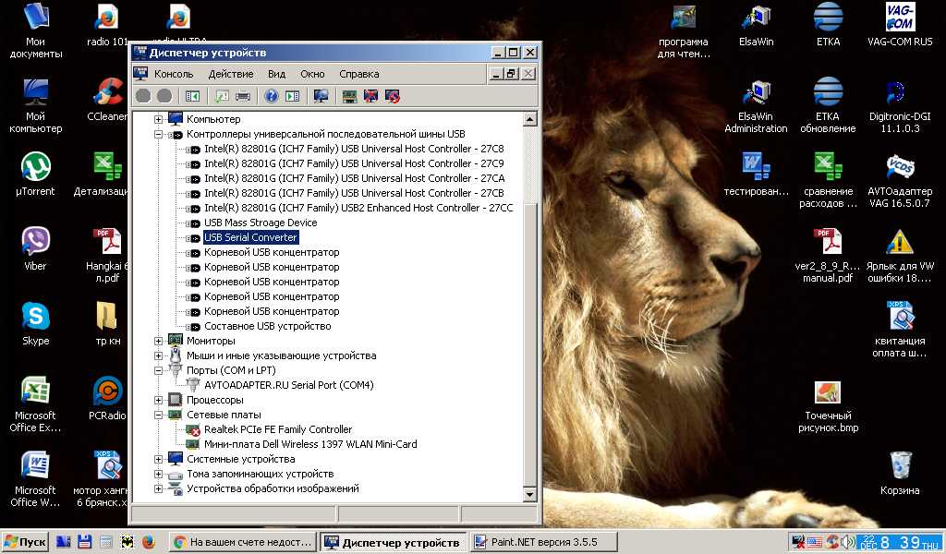Open the Вид menu
Screen dimensions: 946x554
[276, 74]
